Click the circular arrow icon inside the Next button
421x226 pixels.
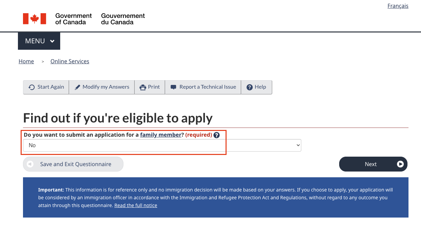(x=401, y=164)
